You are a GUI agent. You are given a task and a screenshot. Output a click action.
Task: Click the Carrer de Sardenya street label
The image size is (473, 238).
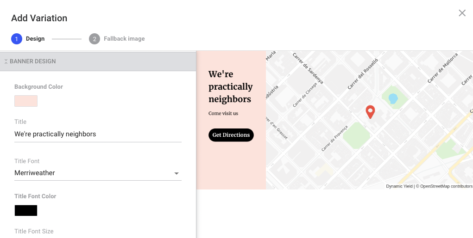tap(308, 68)
